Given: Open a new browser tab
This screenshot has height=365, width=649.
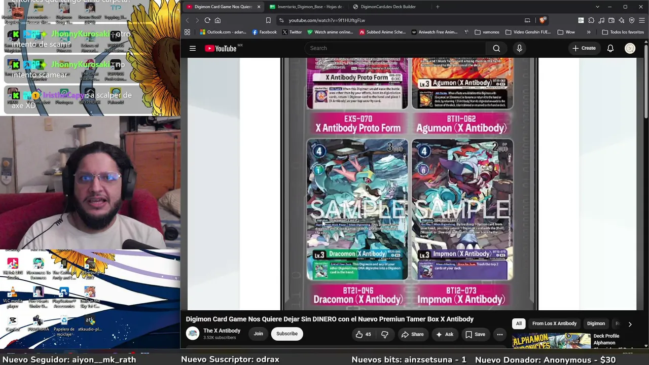Looking at the screenshot, I should (438, 7).
